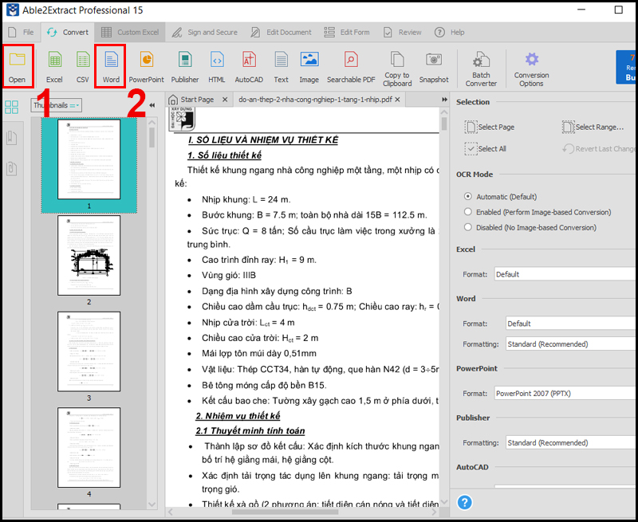The height and width of the screenshot is (522, 638).
Task: Enable Image-based Conversion OCR option
Action: point(468,212)
